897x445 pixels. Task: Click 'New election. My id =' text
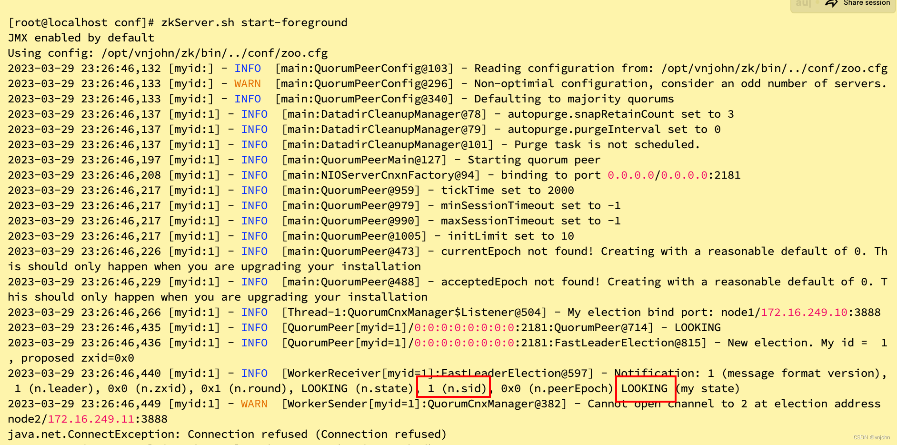797,343
